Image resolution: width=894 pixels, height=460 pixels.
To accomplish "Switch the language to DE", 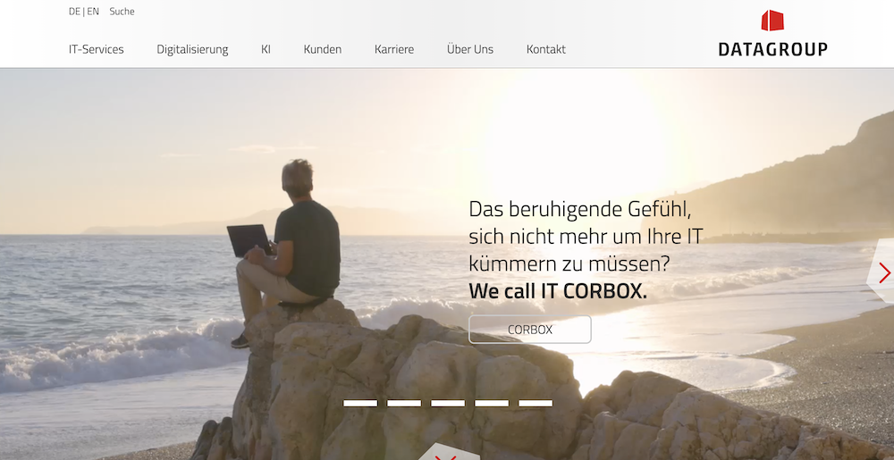I will (x=74, y=12).
